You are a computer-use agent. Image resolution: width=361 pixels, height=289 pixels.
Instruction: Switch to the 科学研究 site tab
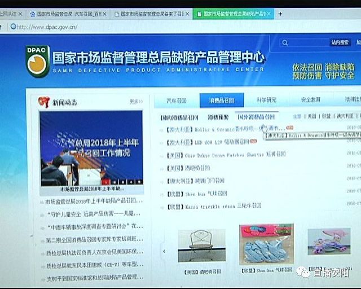266,100
